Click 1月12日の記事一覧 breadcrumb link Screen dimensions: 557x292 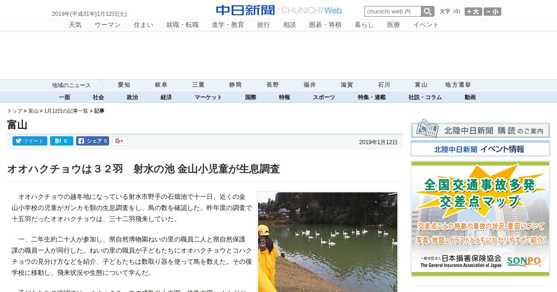66,111
